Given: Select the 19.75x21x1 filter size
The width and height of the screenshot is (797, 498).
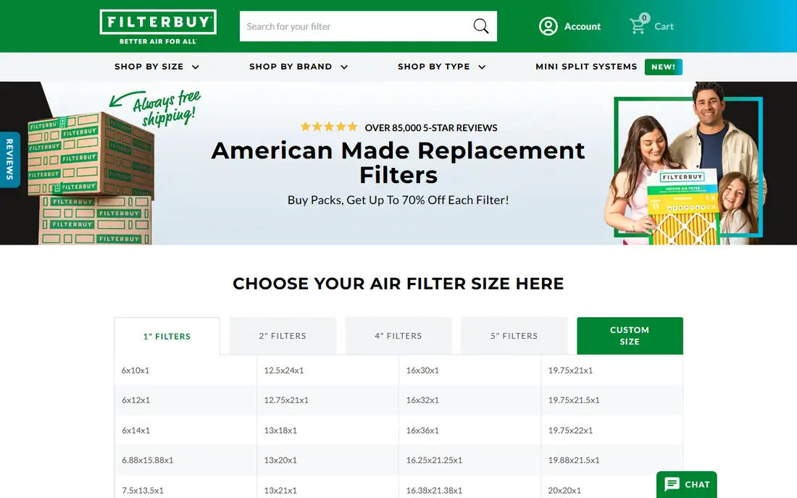Looking at the screenshot, I should pyautogui.click(x=570, y=370).
